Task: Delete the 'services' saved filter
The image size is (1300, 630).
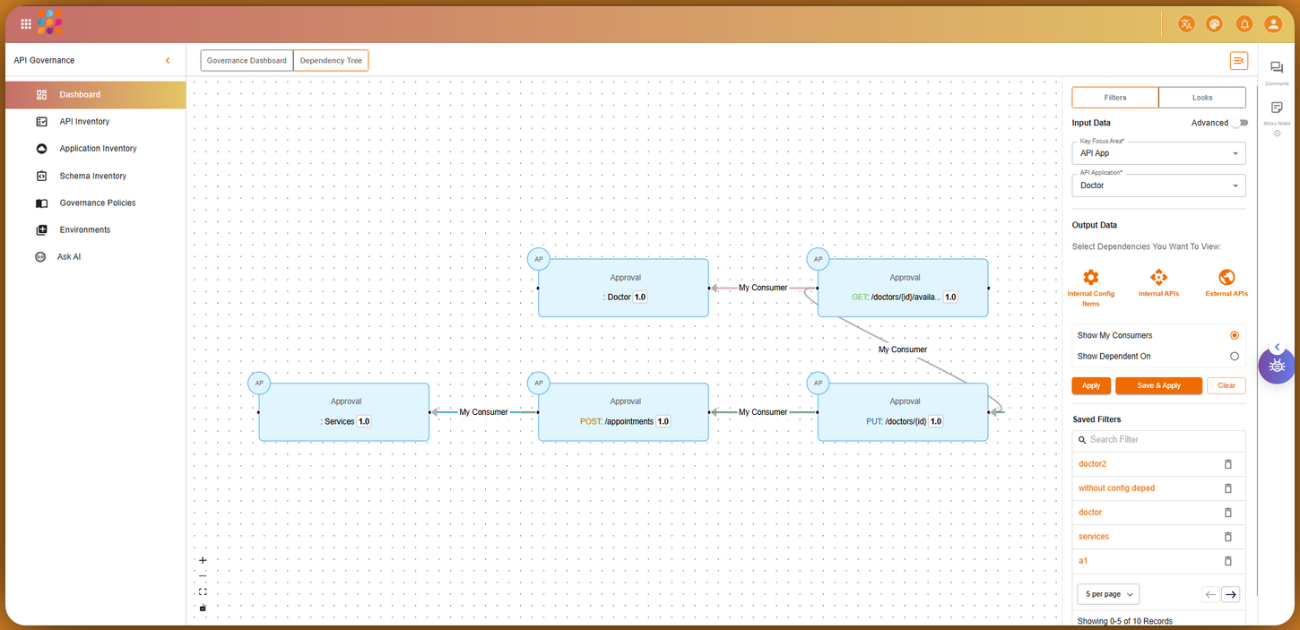Action: [1228, 537]
